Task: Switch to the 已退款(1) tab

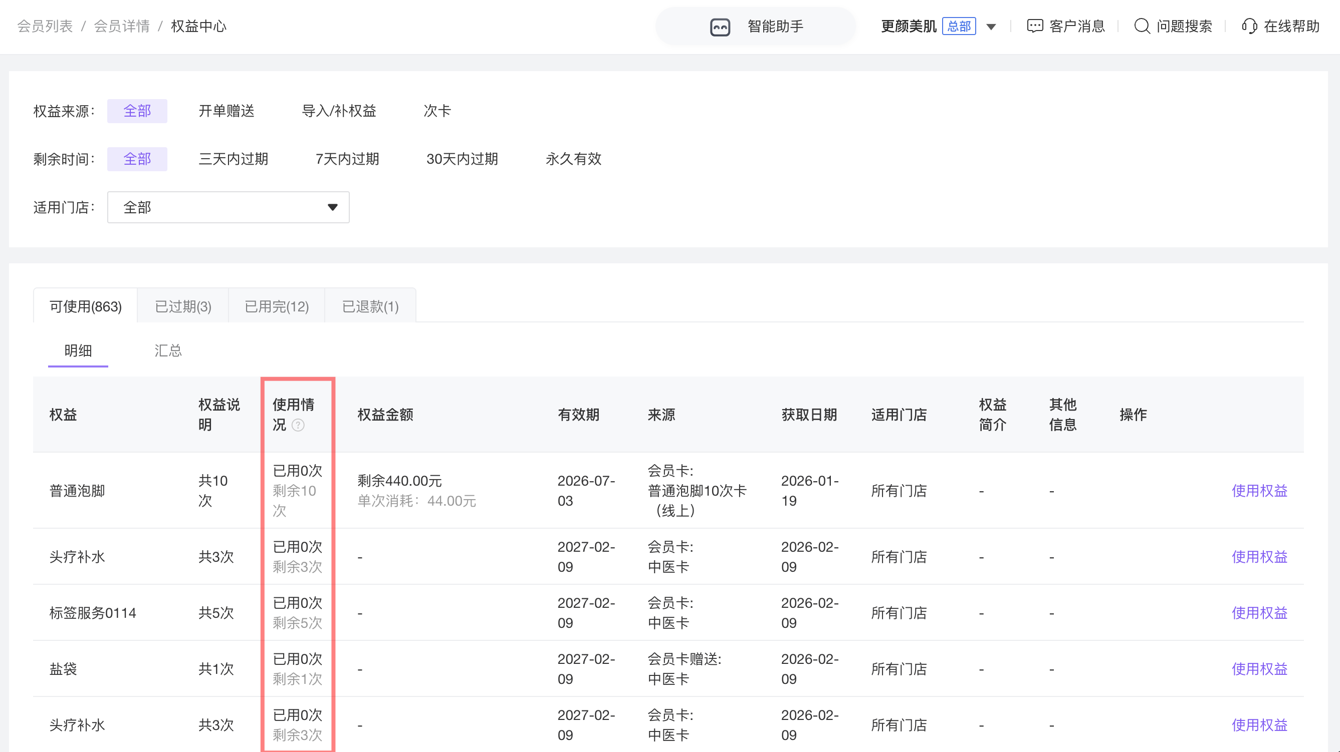Action: tap(370, 306)
